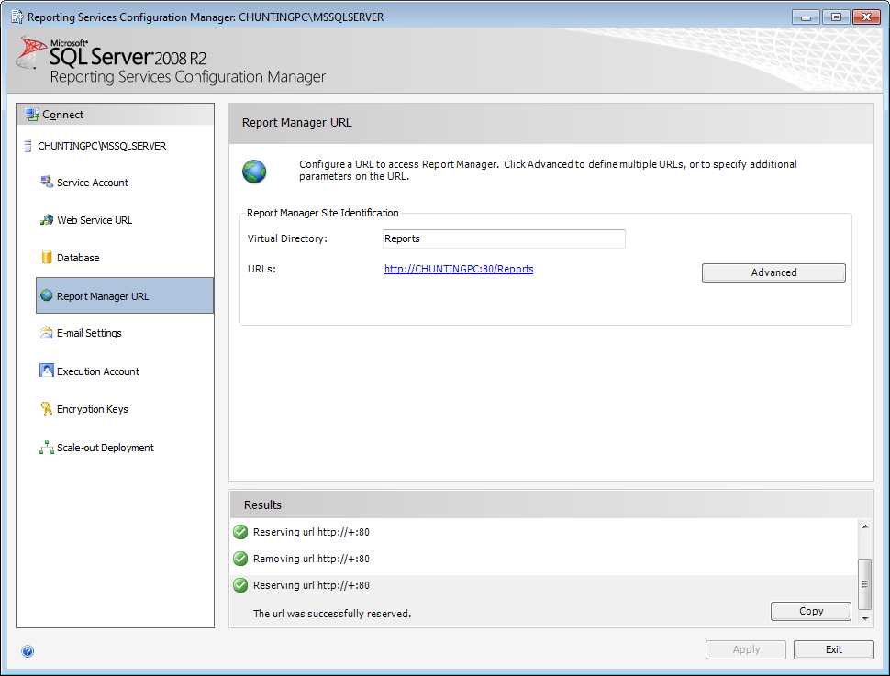Copy the results text
890x676 pixels.
(810, 611)
